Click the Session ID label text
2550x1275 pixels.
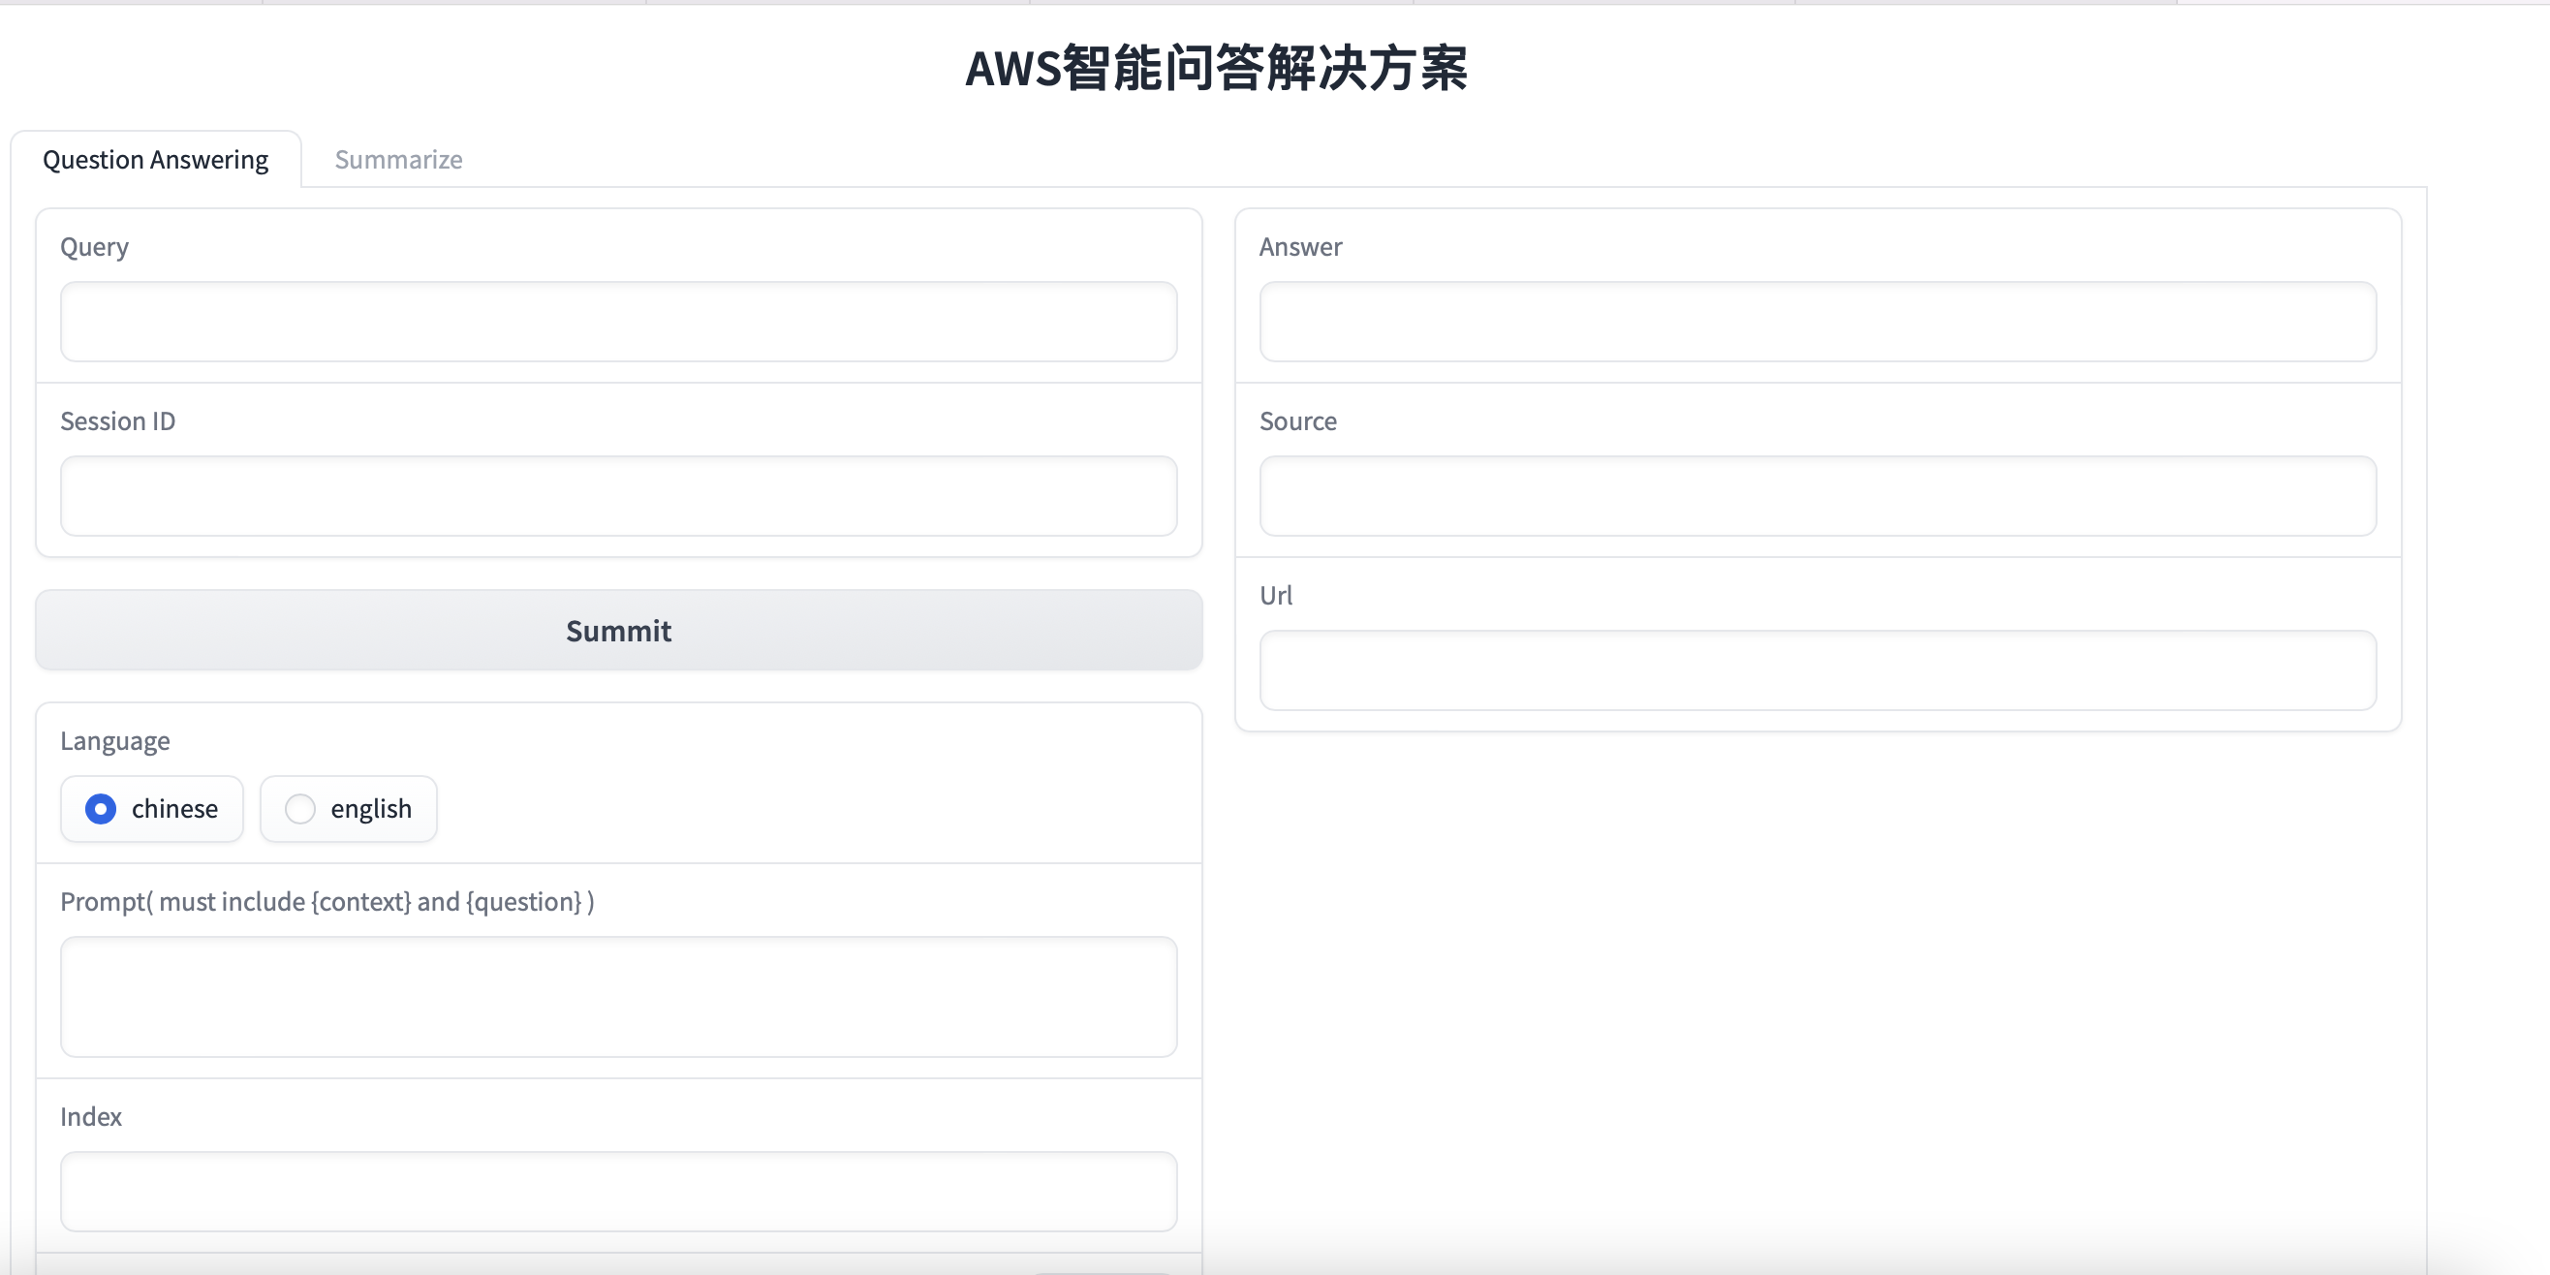(x=118, y=420)
